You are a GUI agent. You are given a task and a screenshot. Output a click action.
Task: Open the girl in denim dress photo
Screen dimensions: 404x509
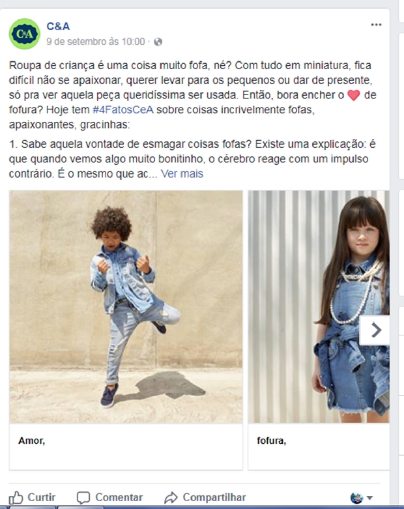(319, 307)
